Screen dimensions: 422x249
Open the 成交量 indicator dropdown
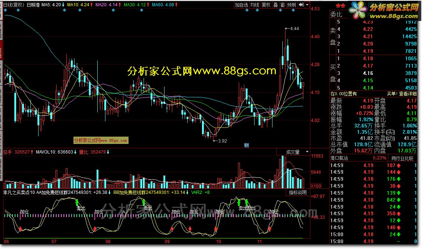(293, 152)
